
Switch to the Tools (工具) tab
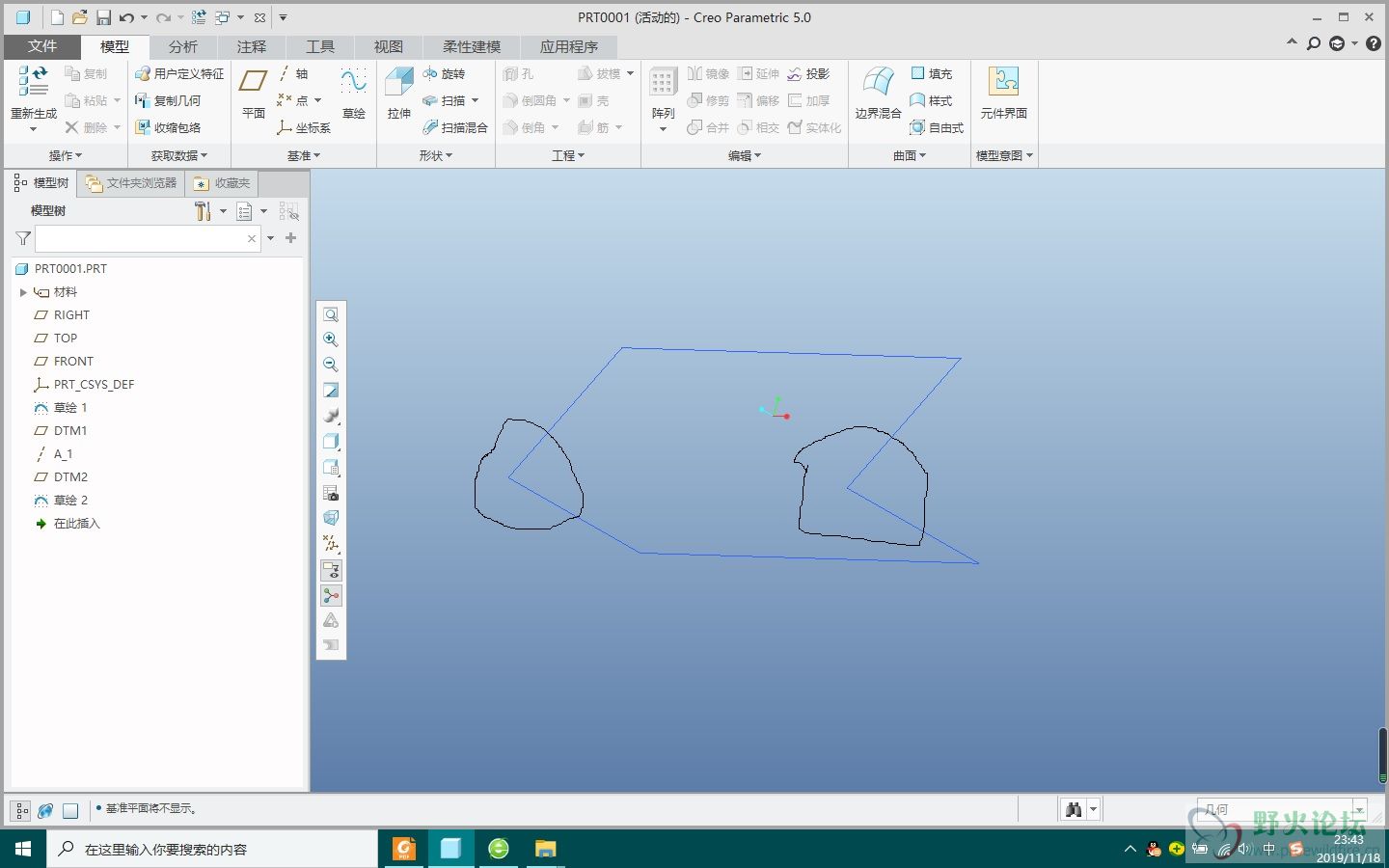point(319,46)
